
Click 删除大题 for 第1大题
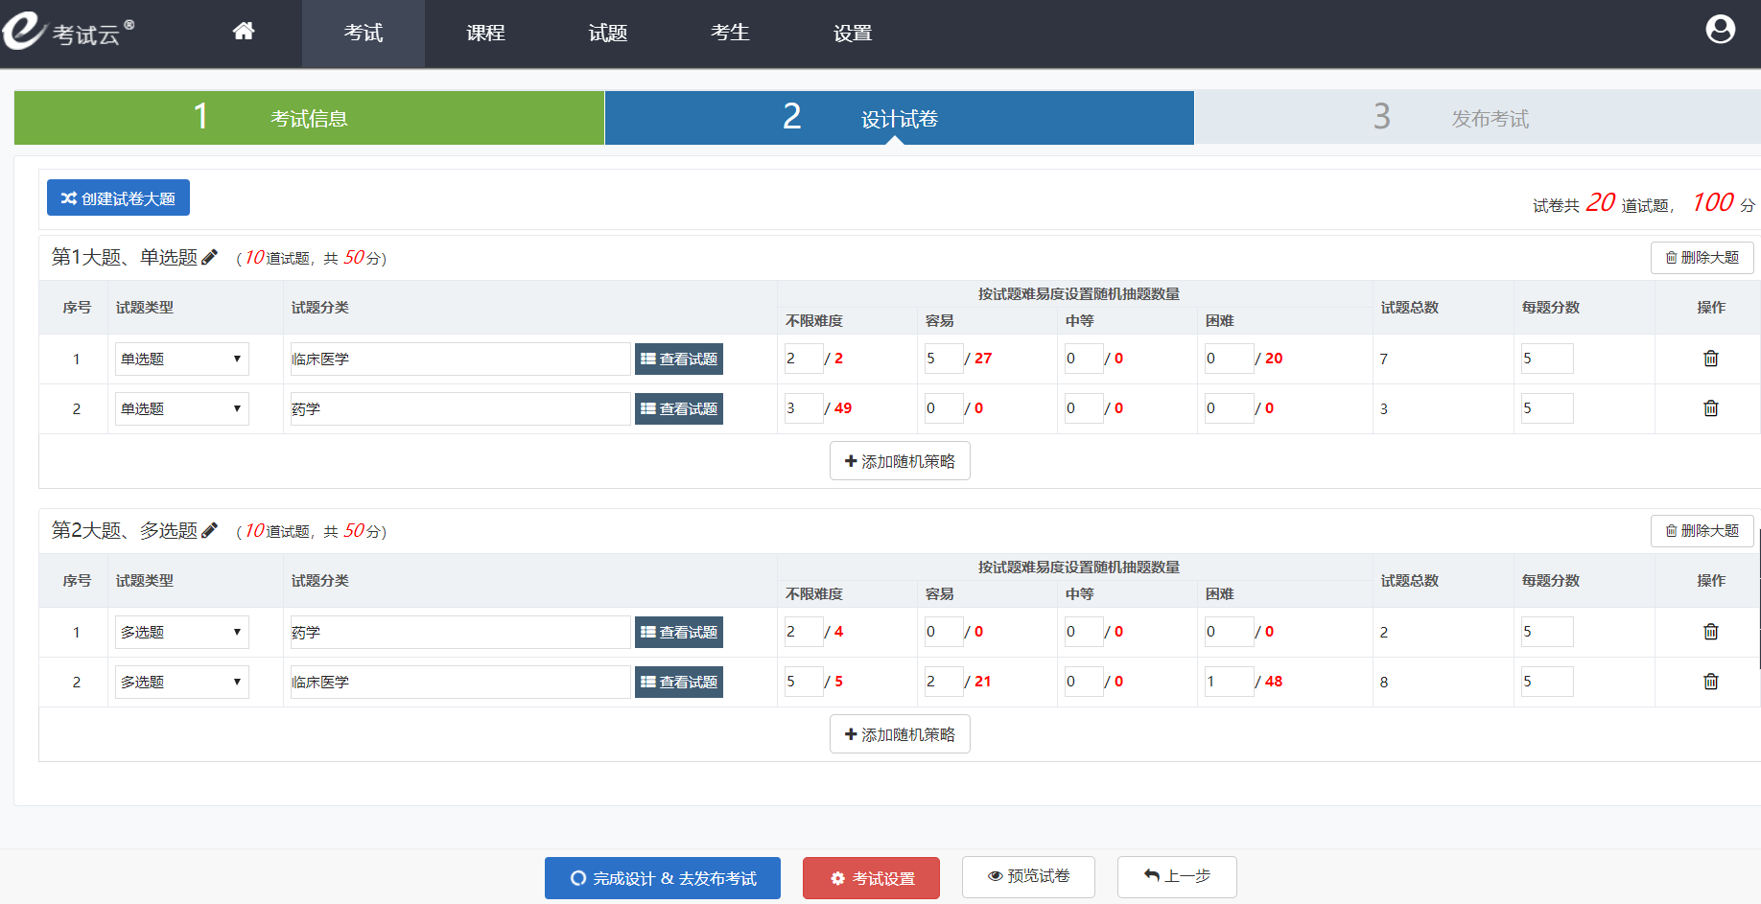pyautogui.click(x=1702, y=258)
